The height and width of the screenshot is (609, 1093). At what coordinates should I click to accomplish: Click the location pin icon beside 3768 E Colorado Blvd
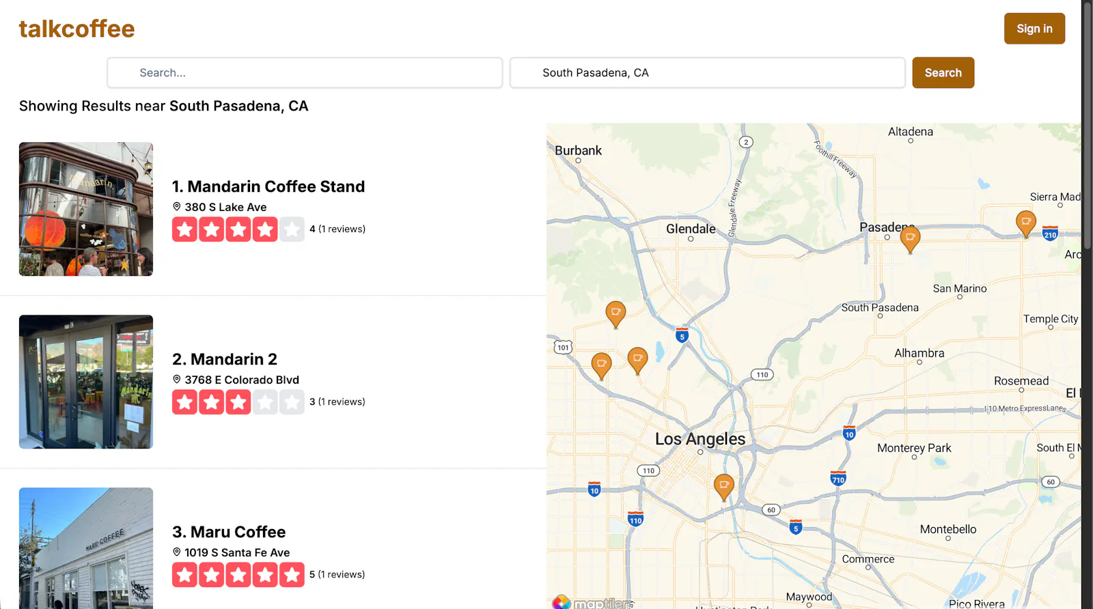pos(177,379)
